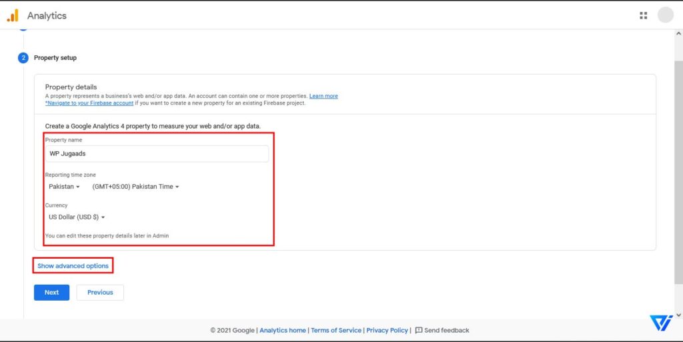
Task: Expand Show advanced options
Action: [73, 266]
